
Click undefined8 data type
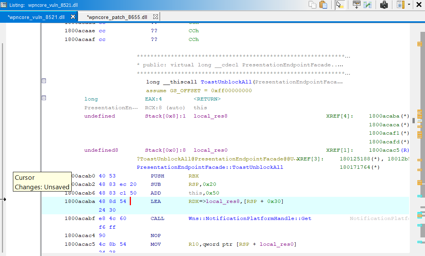pyautogui.click(x=101, y=150)
